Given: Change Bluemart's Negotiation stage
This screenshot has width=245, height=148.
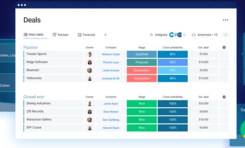Looking at the screenshot, I should [x=142, y=70].
